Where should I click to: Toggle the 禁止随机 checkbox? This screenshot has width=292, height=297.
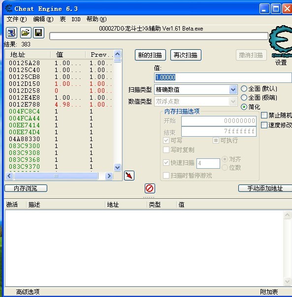(x=264, y=115)
